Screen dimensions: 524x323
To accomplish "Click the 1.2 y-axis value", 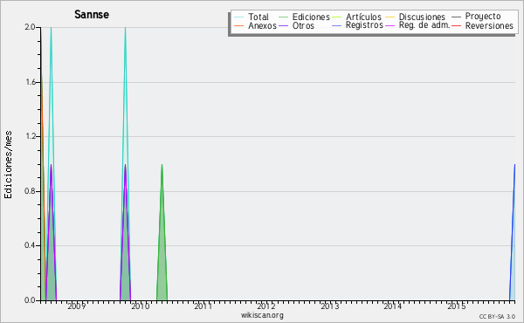I will (31, 136).
